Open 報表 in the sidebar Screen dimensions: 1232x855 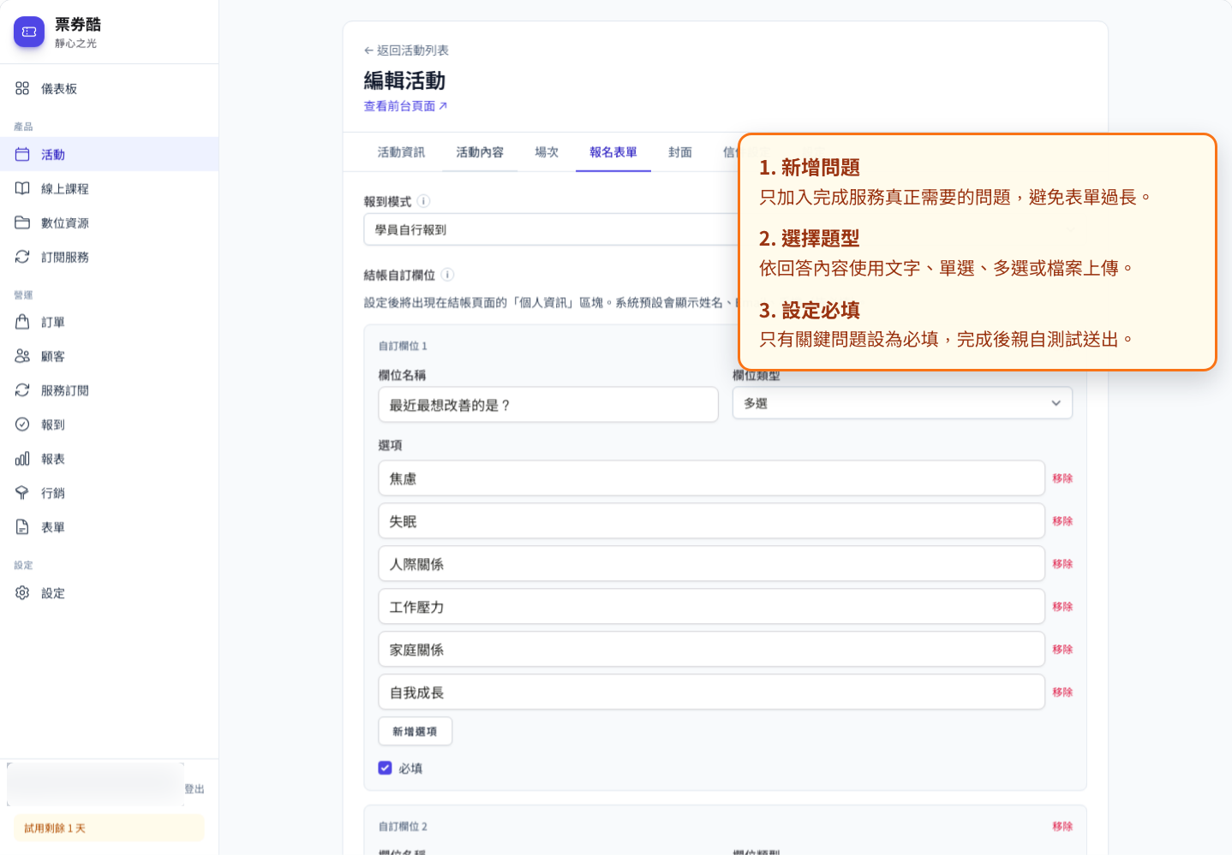[109, 459]
